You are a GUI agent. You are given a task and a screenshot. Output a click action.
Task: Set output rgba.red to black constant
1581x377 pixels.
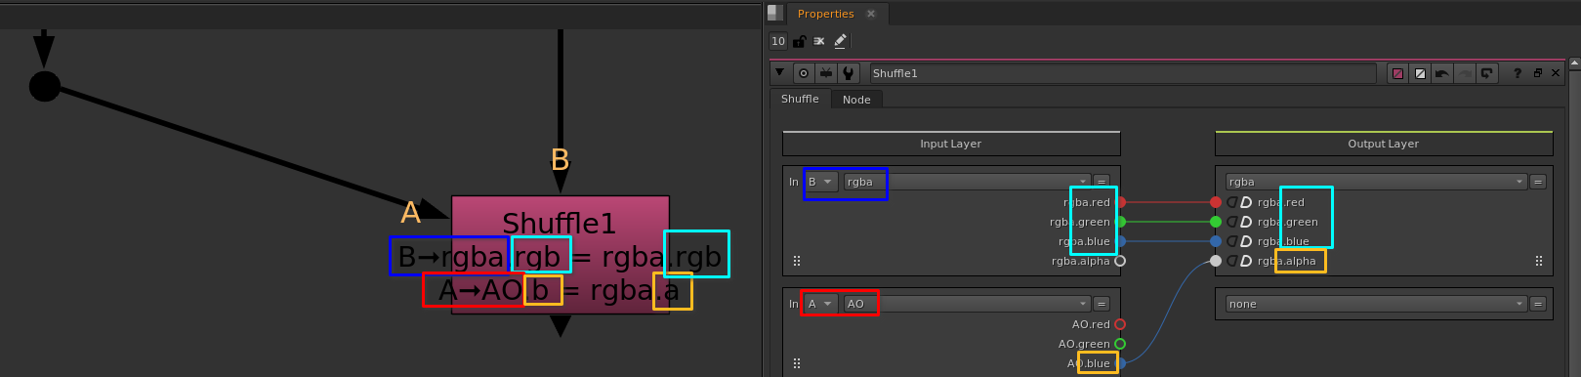(x=1232, y=202)
